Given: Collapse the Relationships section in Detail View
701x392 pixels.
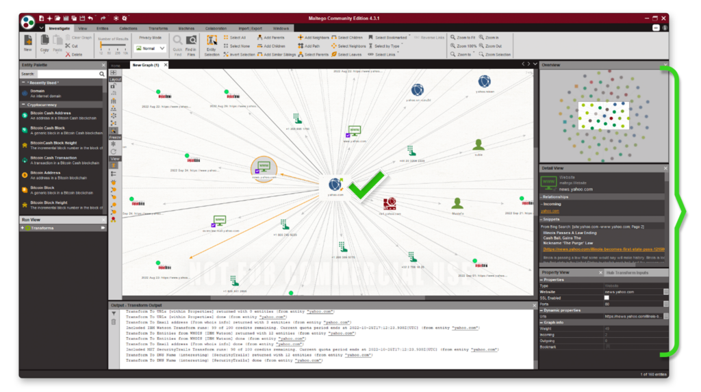Looking at the screenshot, I should click(x=542, y=196).
